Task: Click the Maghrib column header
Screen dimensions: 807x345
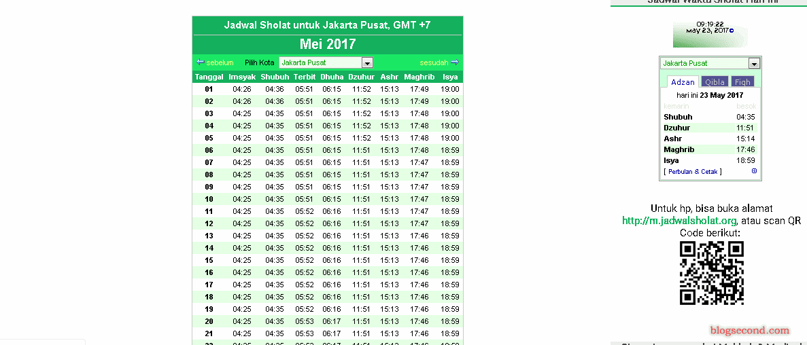Action: pyautogui.click(x=419, y=77)
